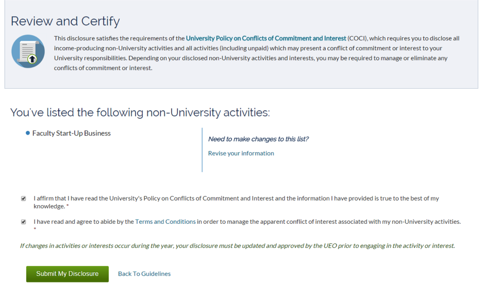Click the required asterisk after 'knowledge.'
485x297 pixels.
pos(68,206)
